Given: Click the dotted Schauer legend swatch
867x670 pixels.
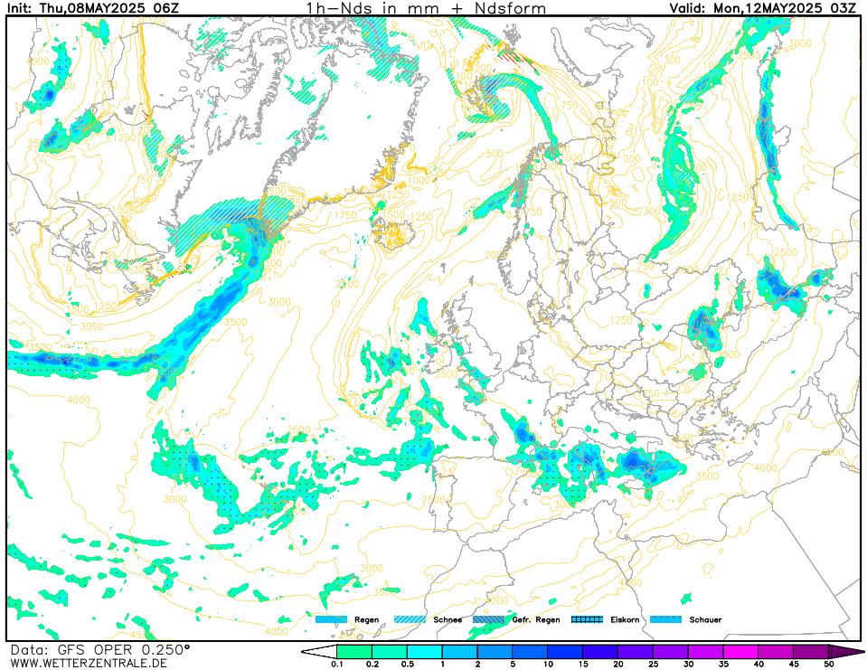Looking at the screenshot, I should tap(665, 619).
